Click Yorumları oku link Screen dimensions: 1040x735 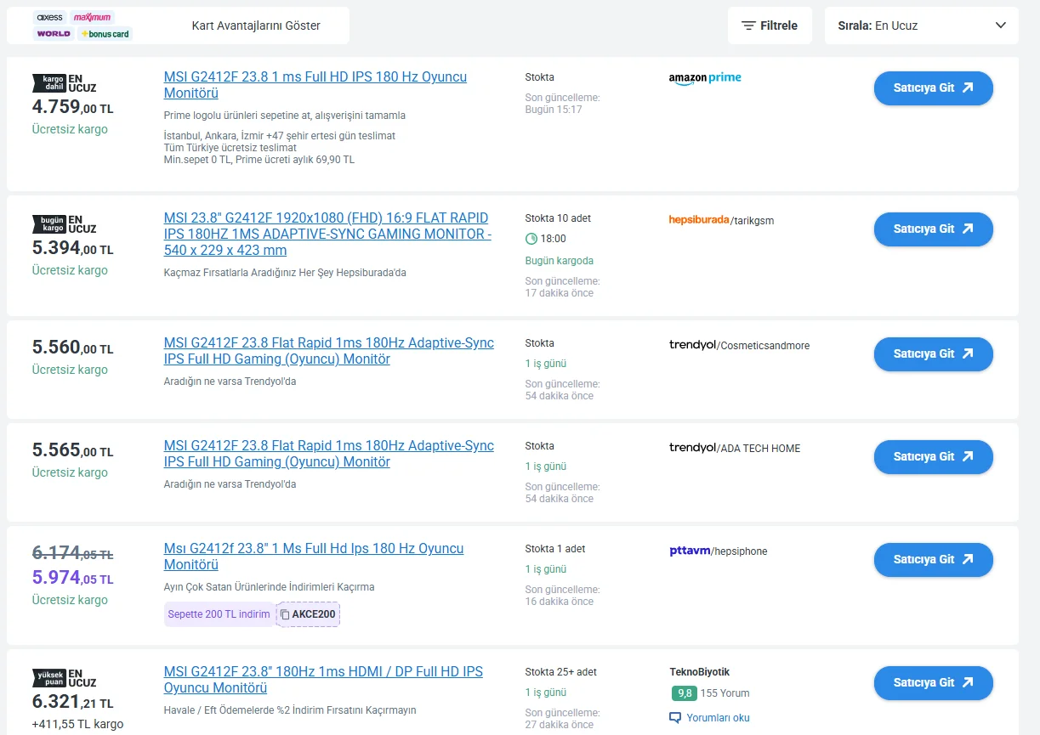718,718
